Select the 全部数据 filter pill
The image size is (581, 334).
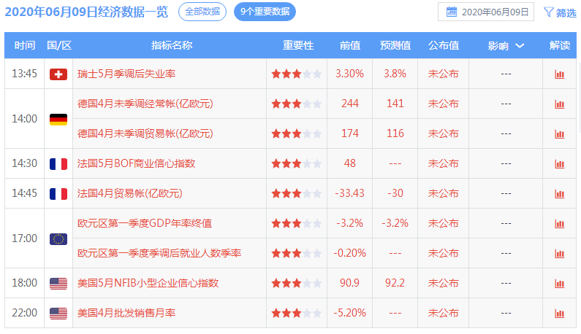202,12
